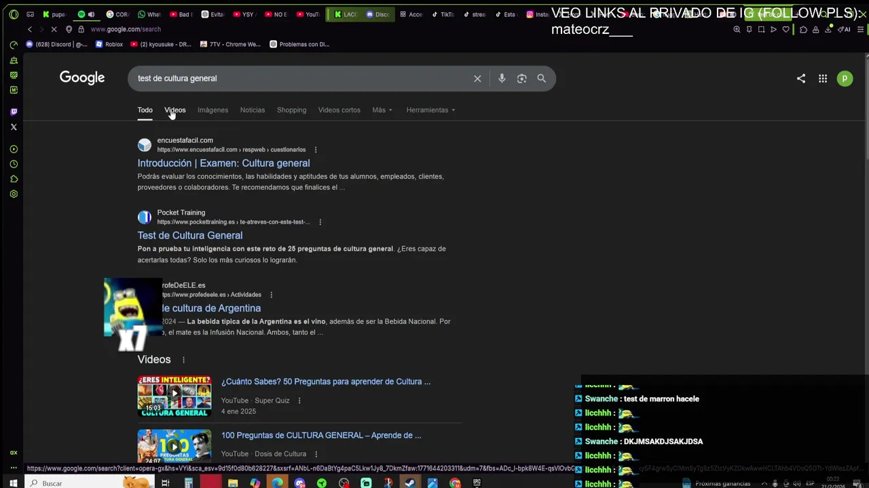This screenshot has height=488, width=869.
Task: Switch to the 'Videos' search tab
Action: tap(175, 110)
